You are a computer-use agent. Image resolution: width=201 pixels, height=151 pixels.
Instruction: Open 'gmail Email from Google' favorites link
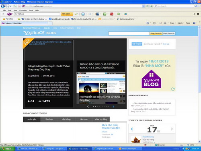pos(59,19)
